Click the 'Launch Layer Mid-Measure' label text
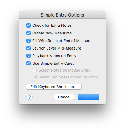Image resolution: width=125 pixels, height=132 pixels. click(x=57, y=48)
